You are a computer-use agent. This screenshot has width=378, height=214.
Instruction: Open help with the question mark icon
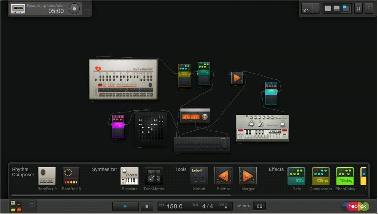pos(369,9)
